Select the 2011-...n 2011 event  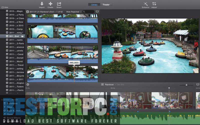tap(16, 79)
